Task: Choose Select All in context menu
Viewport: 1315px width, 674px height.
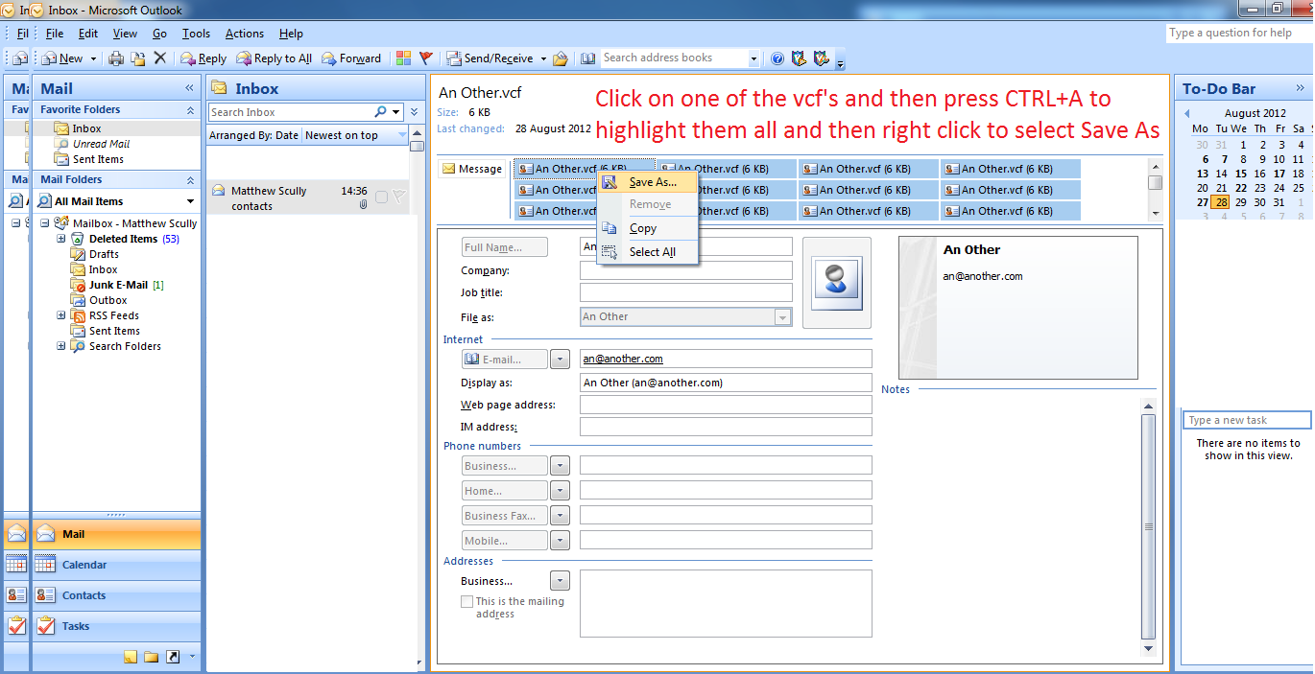Action: tap(647, 252)
